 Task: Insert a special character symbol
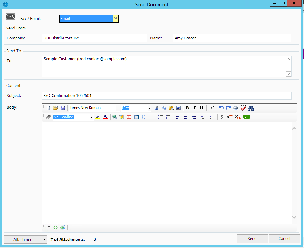[143, 117]
